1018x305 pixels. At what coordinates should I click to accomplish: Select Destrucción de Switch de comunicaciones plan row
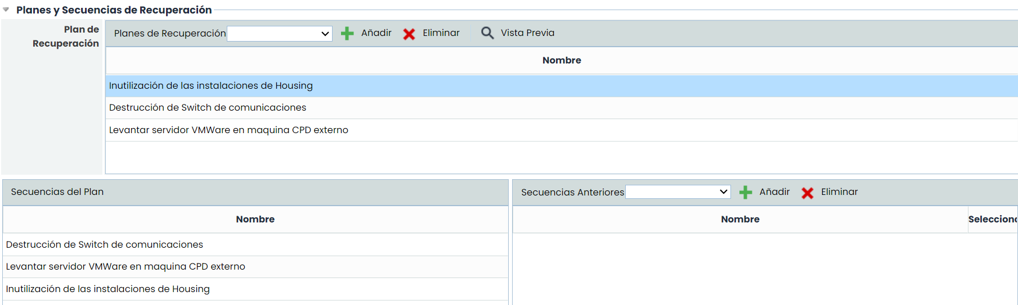pos(208,108)
